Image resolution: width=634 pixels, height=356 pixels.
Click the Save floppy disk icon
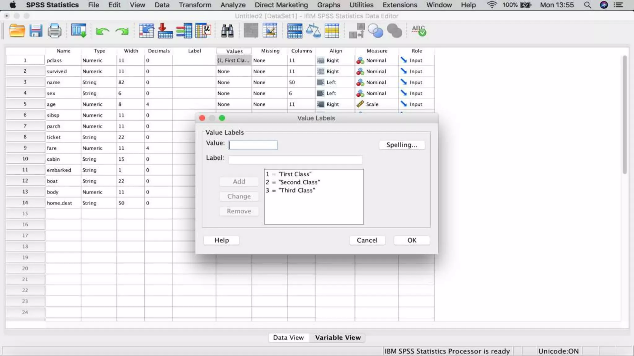click(36, 31)
